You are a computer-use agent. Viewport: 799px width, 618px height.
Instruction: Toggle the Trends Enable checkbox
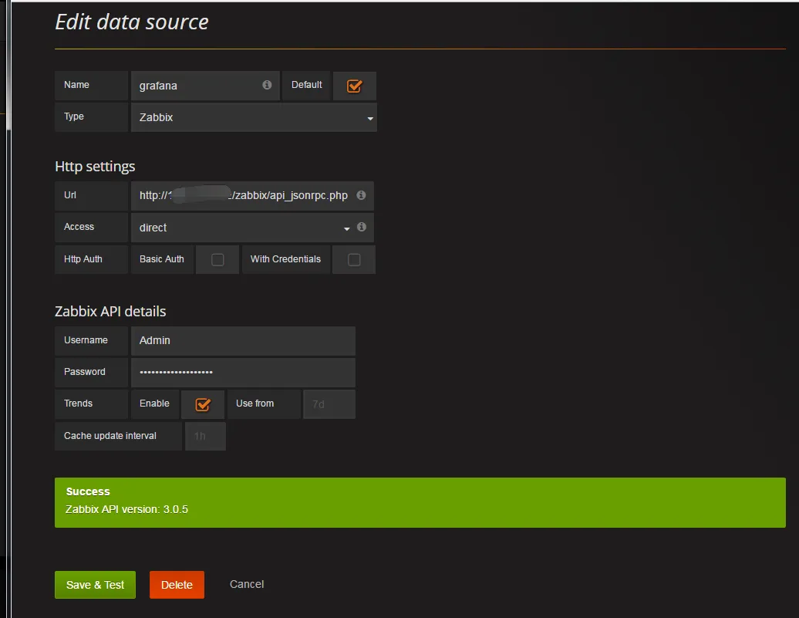click(203, 404)
